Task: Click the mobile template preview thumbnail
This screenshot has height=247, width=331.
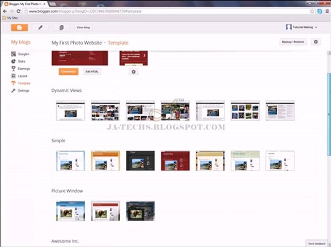Action: 134,58
